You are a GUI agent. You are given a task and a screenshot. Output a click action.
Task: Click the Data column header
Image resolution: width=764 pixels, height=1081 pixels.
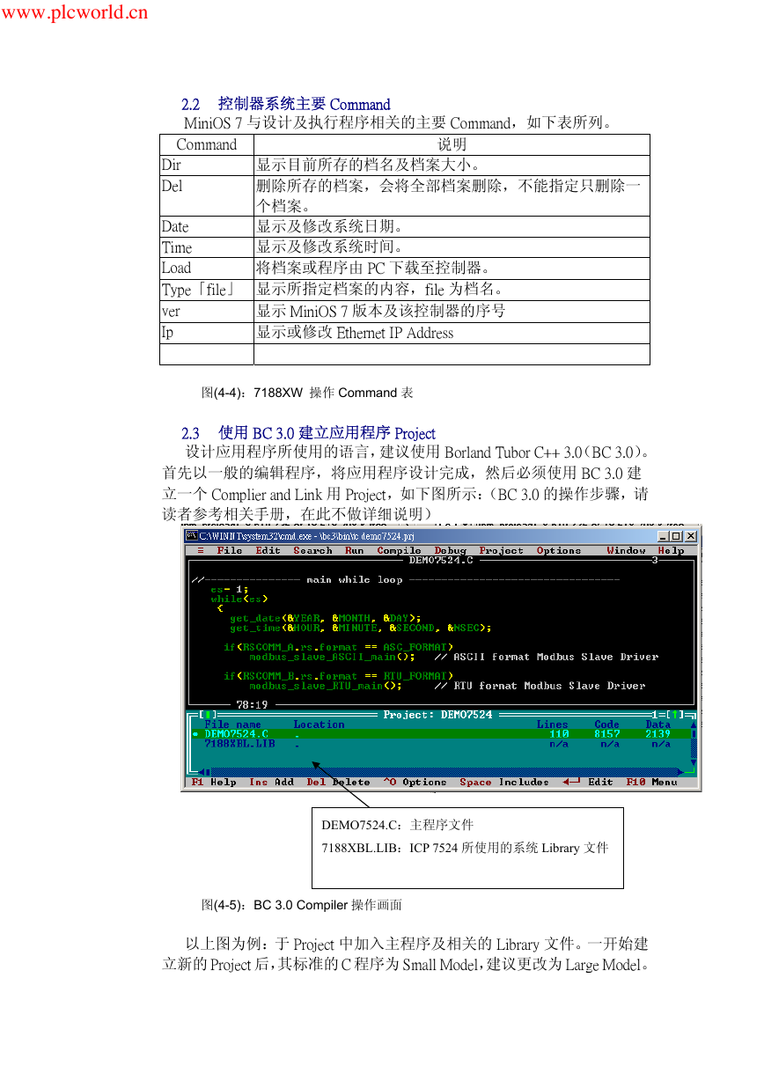click(x=657, y=724)
